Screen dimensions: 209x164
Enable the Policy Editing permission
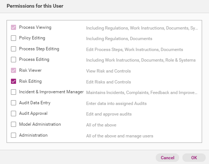[x=13, y=38]
